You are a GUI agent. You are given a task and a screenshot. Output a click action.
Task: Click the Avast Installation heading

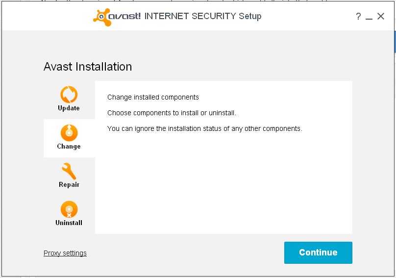(88, 67)
